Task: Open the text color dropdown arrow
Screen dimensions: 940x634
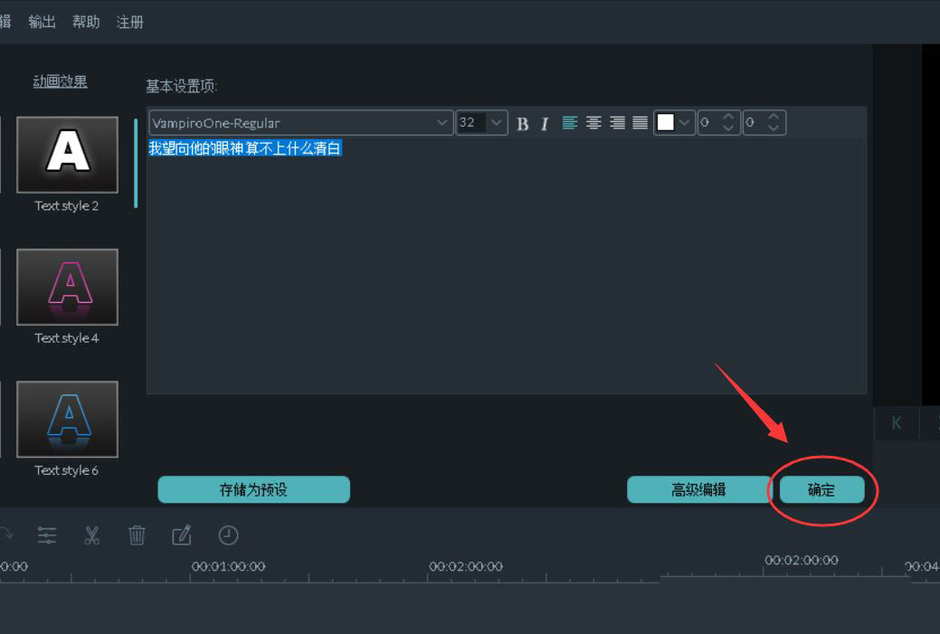Action: pos(685,122)
